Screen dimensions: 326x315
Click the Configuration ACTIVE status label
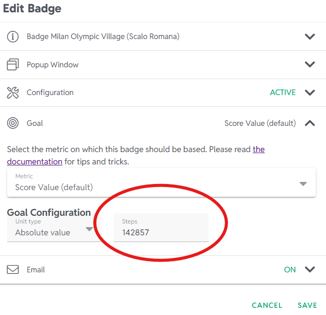[282, 92]
